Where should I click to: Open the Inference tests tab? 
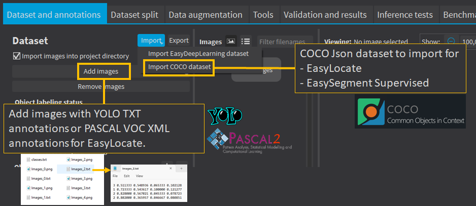tap(405, 15)
